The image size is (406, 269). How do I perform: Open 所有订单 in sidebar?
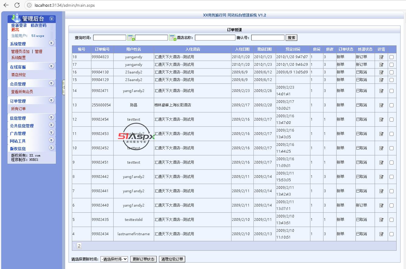pyautogui.click(x=19, y=109)
